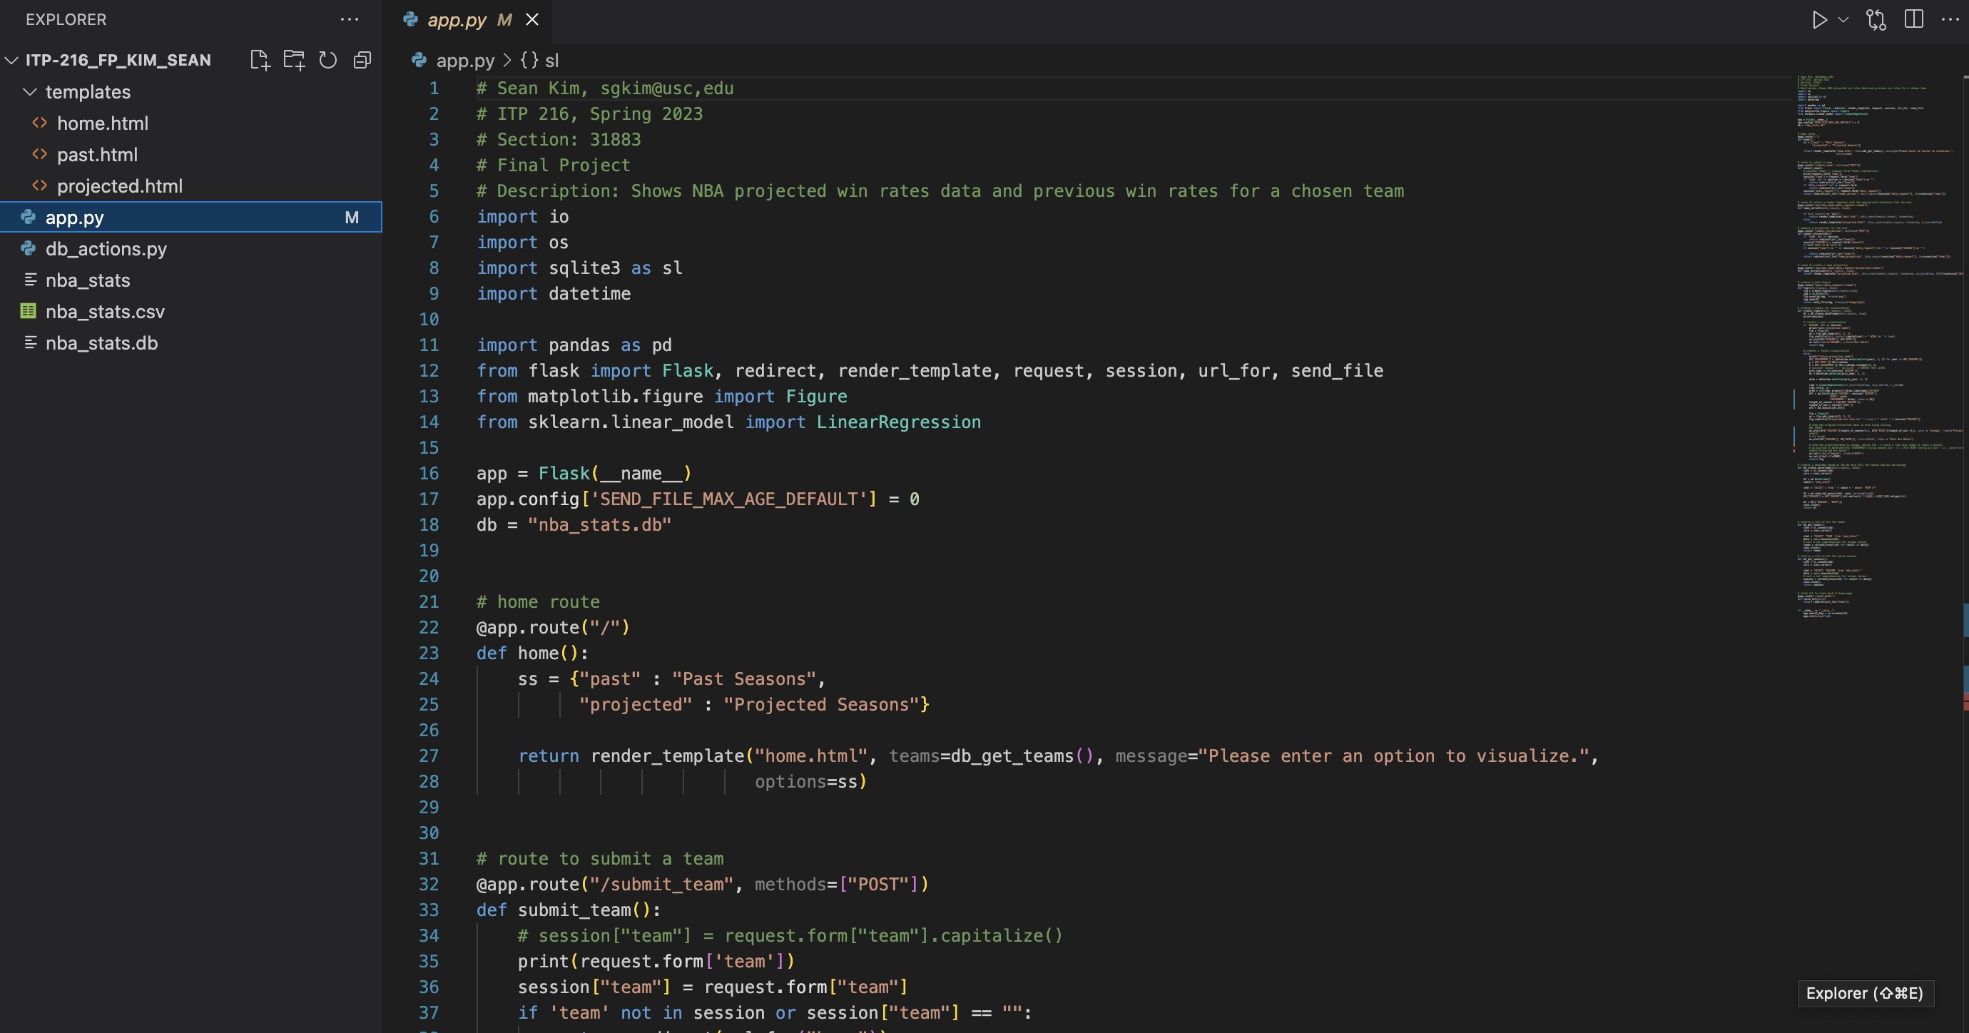Click the file icon beside nba_stats.db
Image resolution: width=1969 pixels, height=1033 pixels.
31,342
